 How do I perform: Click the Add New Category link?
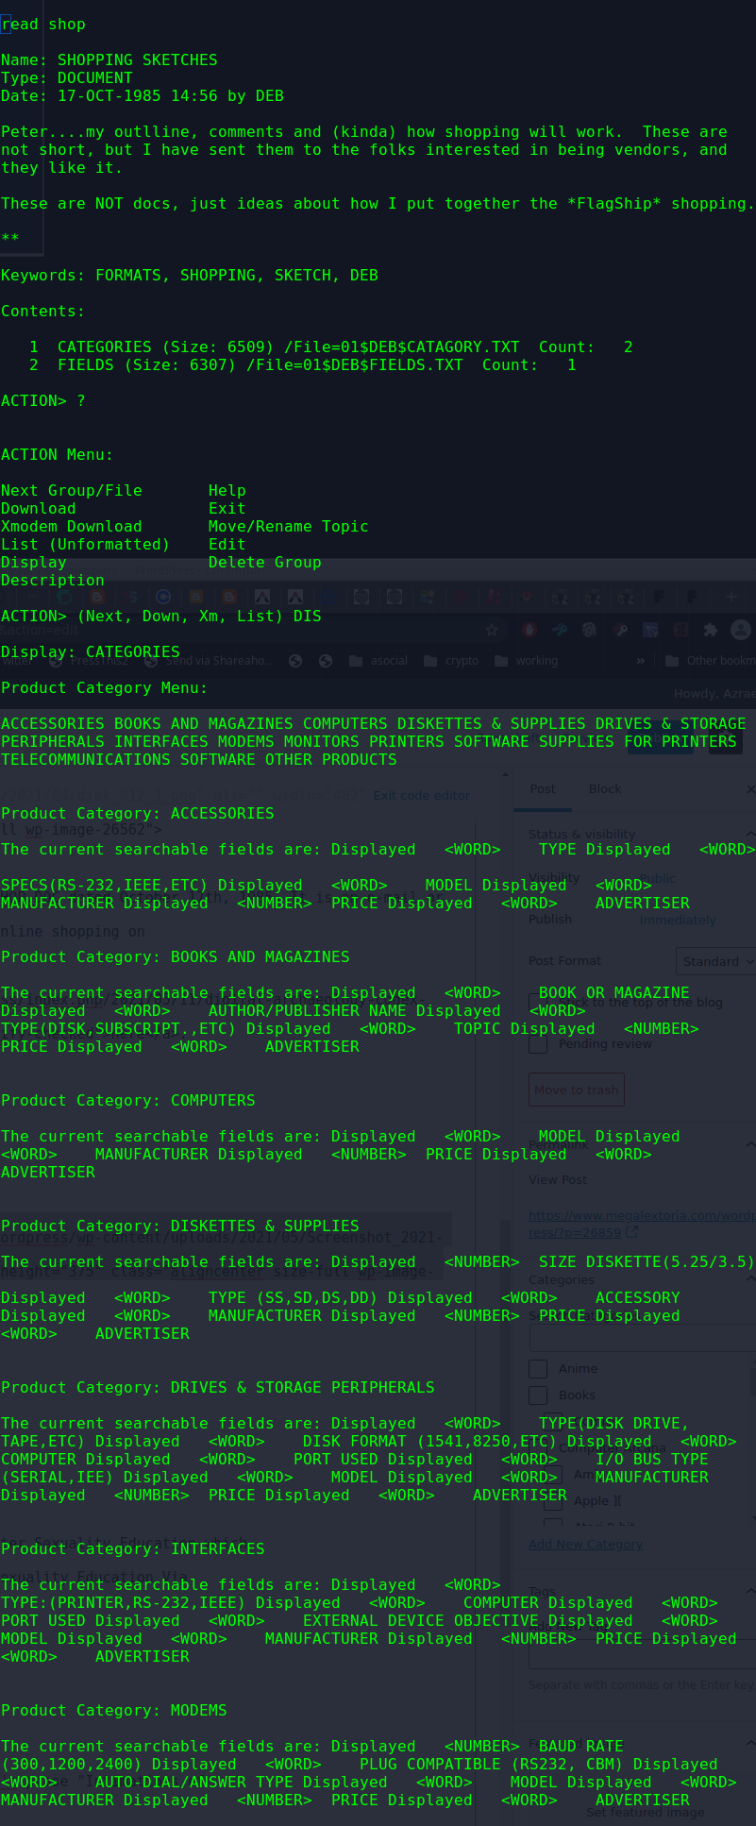pos(585,1545)
